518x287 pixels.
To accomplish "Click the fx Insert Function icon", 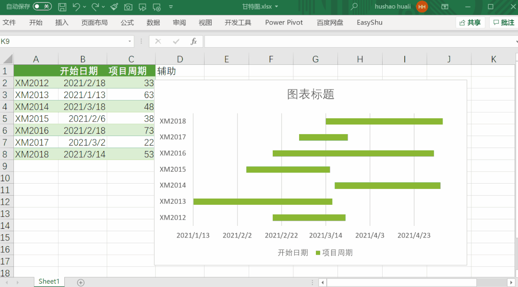I will click(193, 41).
